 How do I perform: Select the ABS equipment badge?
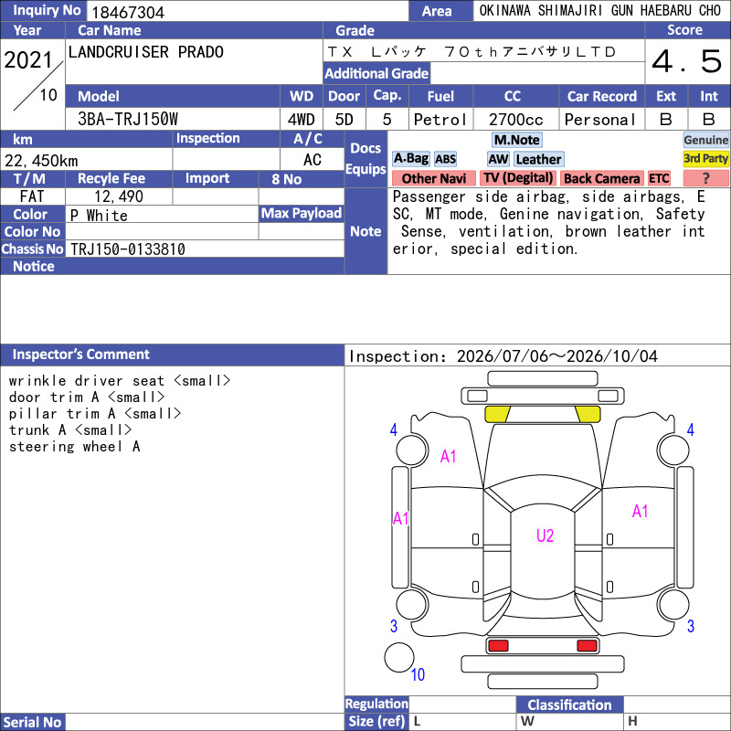(445, 159)
